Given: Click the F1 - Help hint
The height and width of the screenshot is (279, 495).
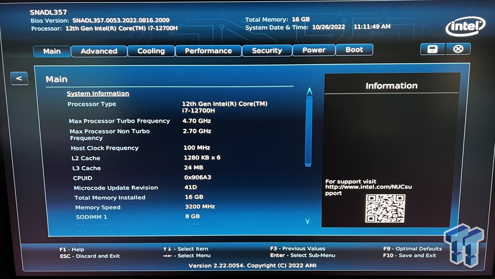Looking at the screenshot, I should pos(72,249).
